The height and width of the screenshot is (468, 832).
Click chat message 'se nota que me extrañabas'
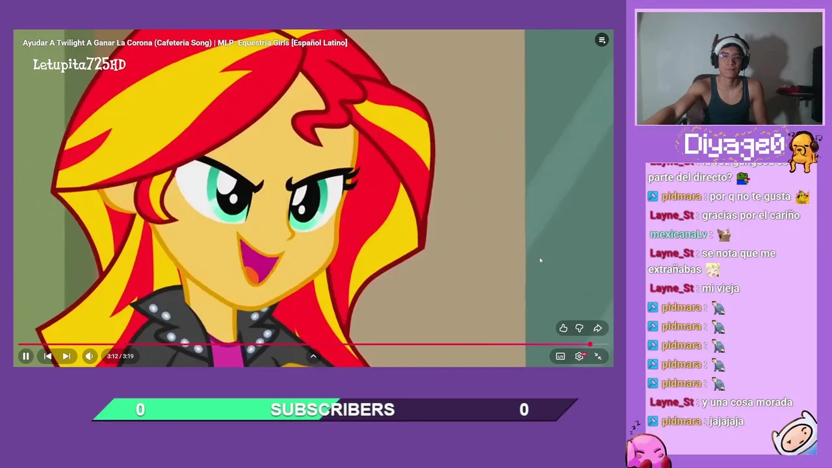point(712,261)
